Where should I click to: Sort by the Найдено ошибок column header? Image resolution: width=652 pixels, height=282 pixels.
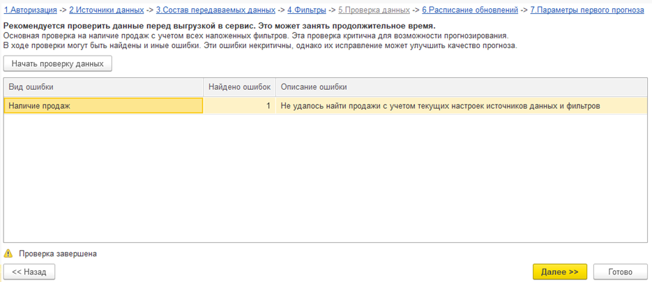239,87
